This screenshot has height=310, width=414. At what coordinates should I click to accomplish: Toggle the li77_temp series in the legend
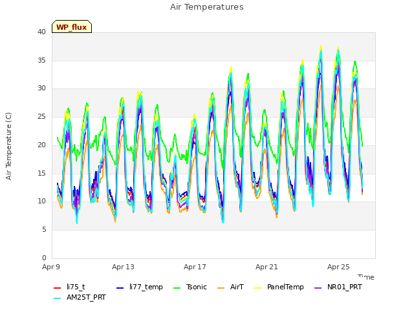(x=140, y=287)
